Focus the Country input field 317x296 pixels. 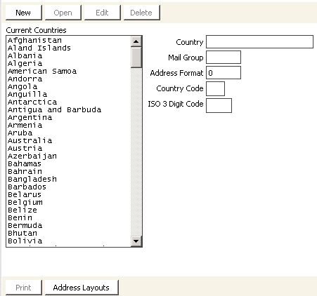point(259,42)
